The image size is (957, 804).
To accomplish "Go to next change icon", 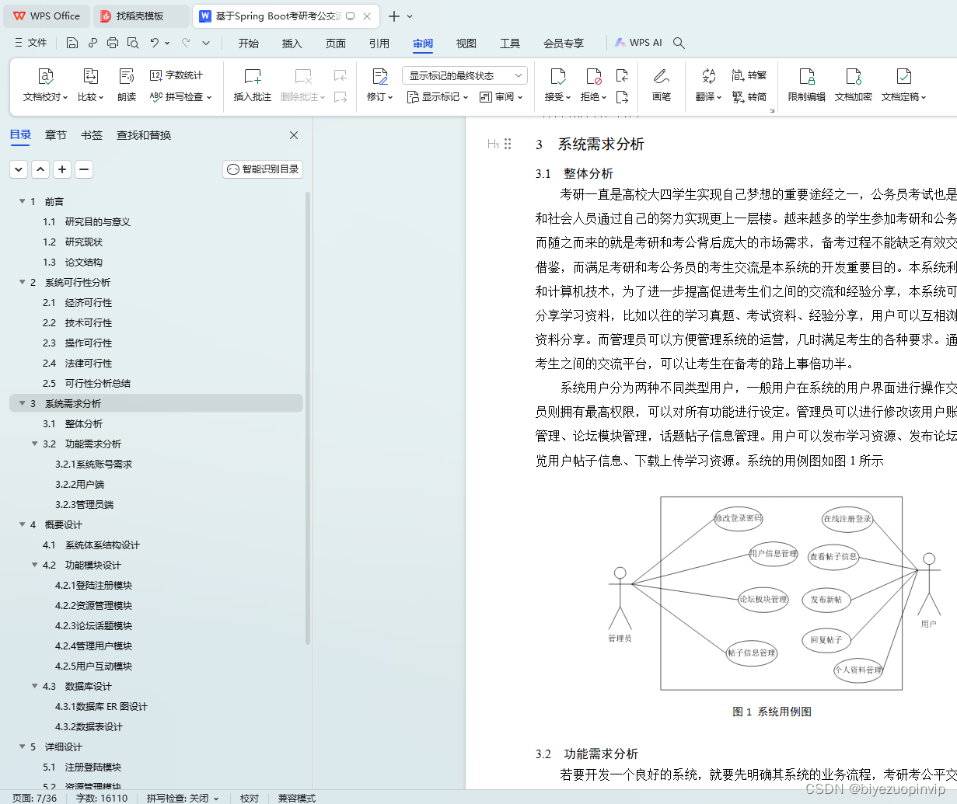I will pos(622,97).
